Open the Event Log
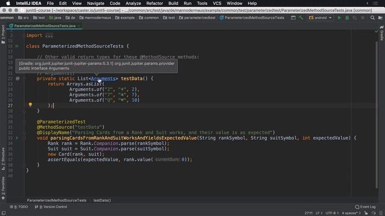 (365, 206)
